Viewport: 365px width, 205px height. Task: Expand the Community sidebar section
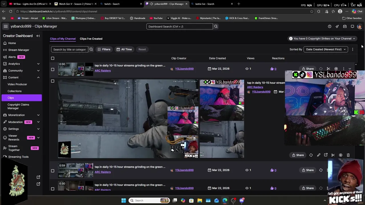click(38, 71)
